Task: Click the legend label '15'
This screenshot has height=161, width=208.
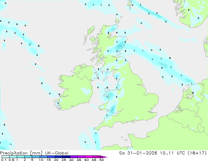Action: [49, 160]
